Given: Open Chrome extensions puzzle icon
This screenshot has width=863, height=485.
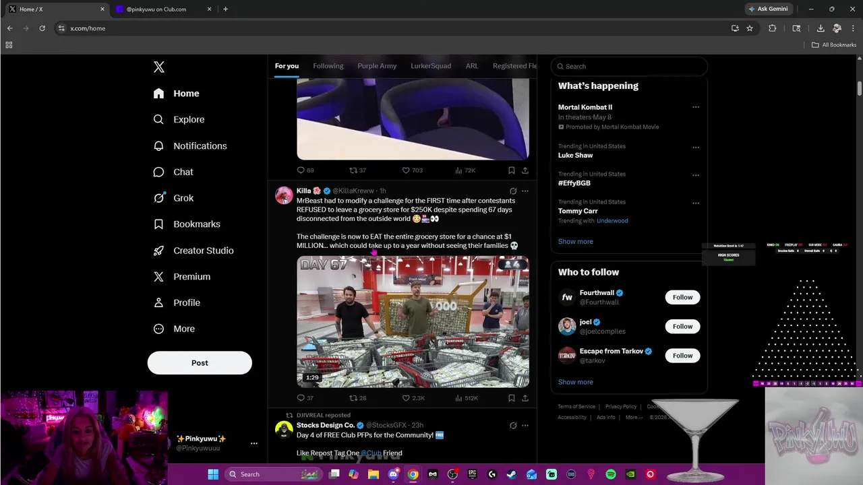Looking at the screenshot, I should pyautogui.click(x=773, y=28).
